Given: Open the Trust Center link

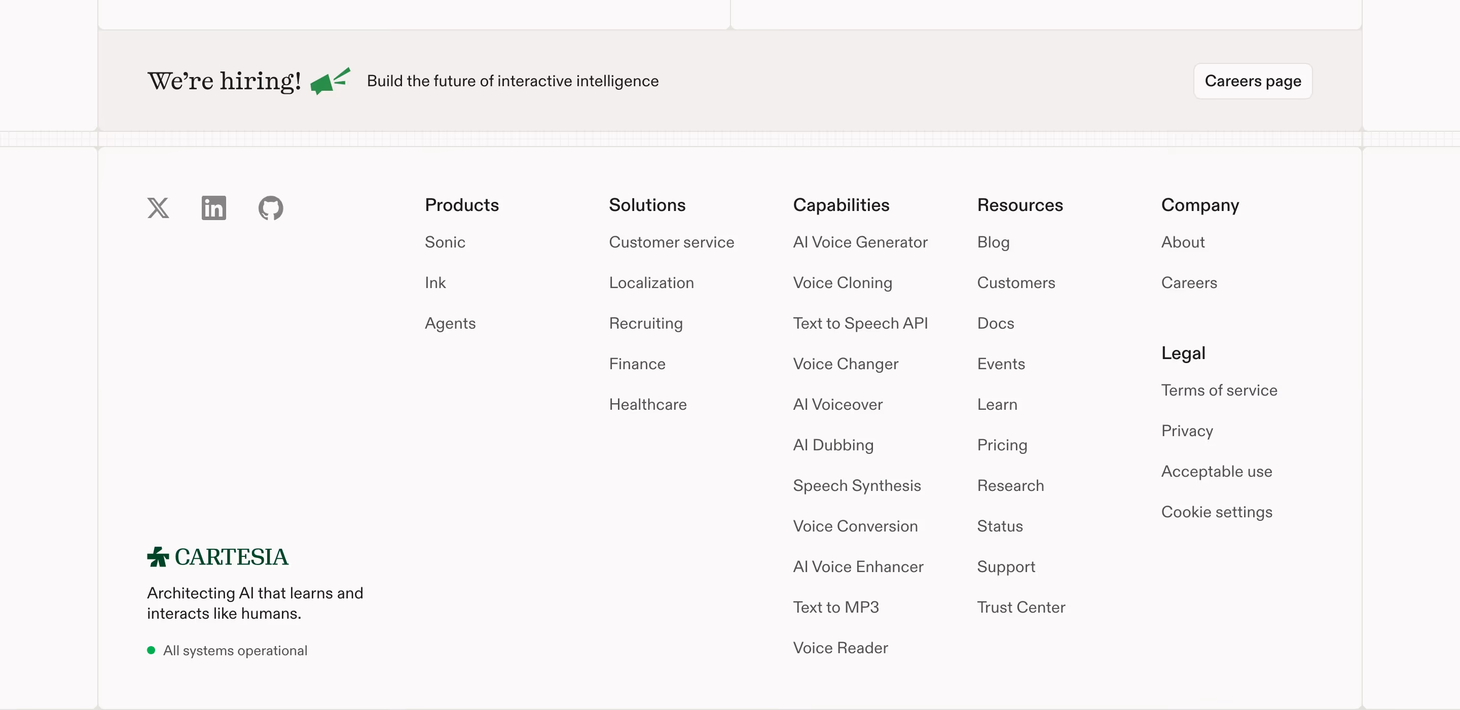Looking at the screenshot, I should click(1021, 607).
